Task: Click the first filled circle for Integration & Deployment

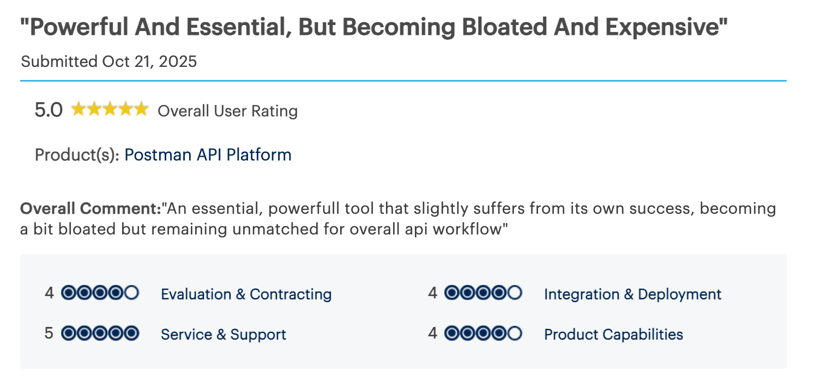Action: tap(451, 293)
